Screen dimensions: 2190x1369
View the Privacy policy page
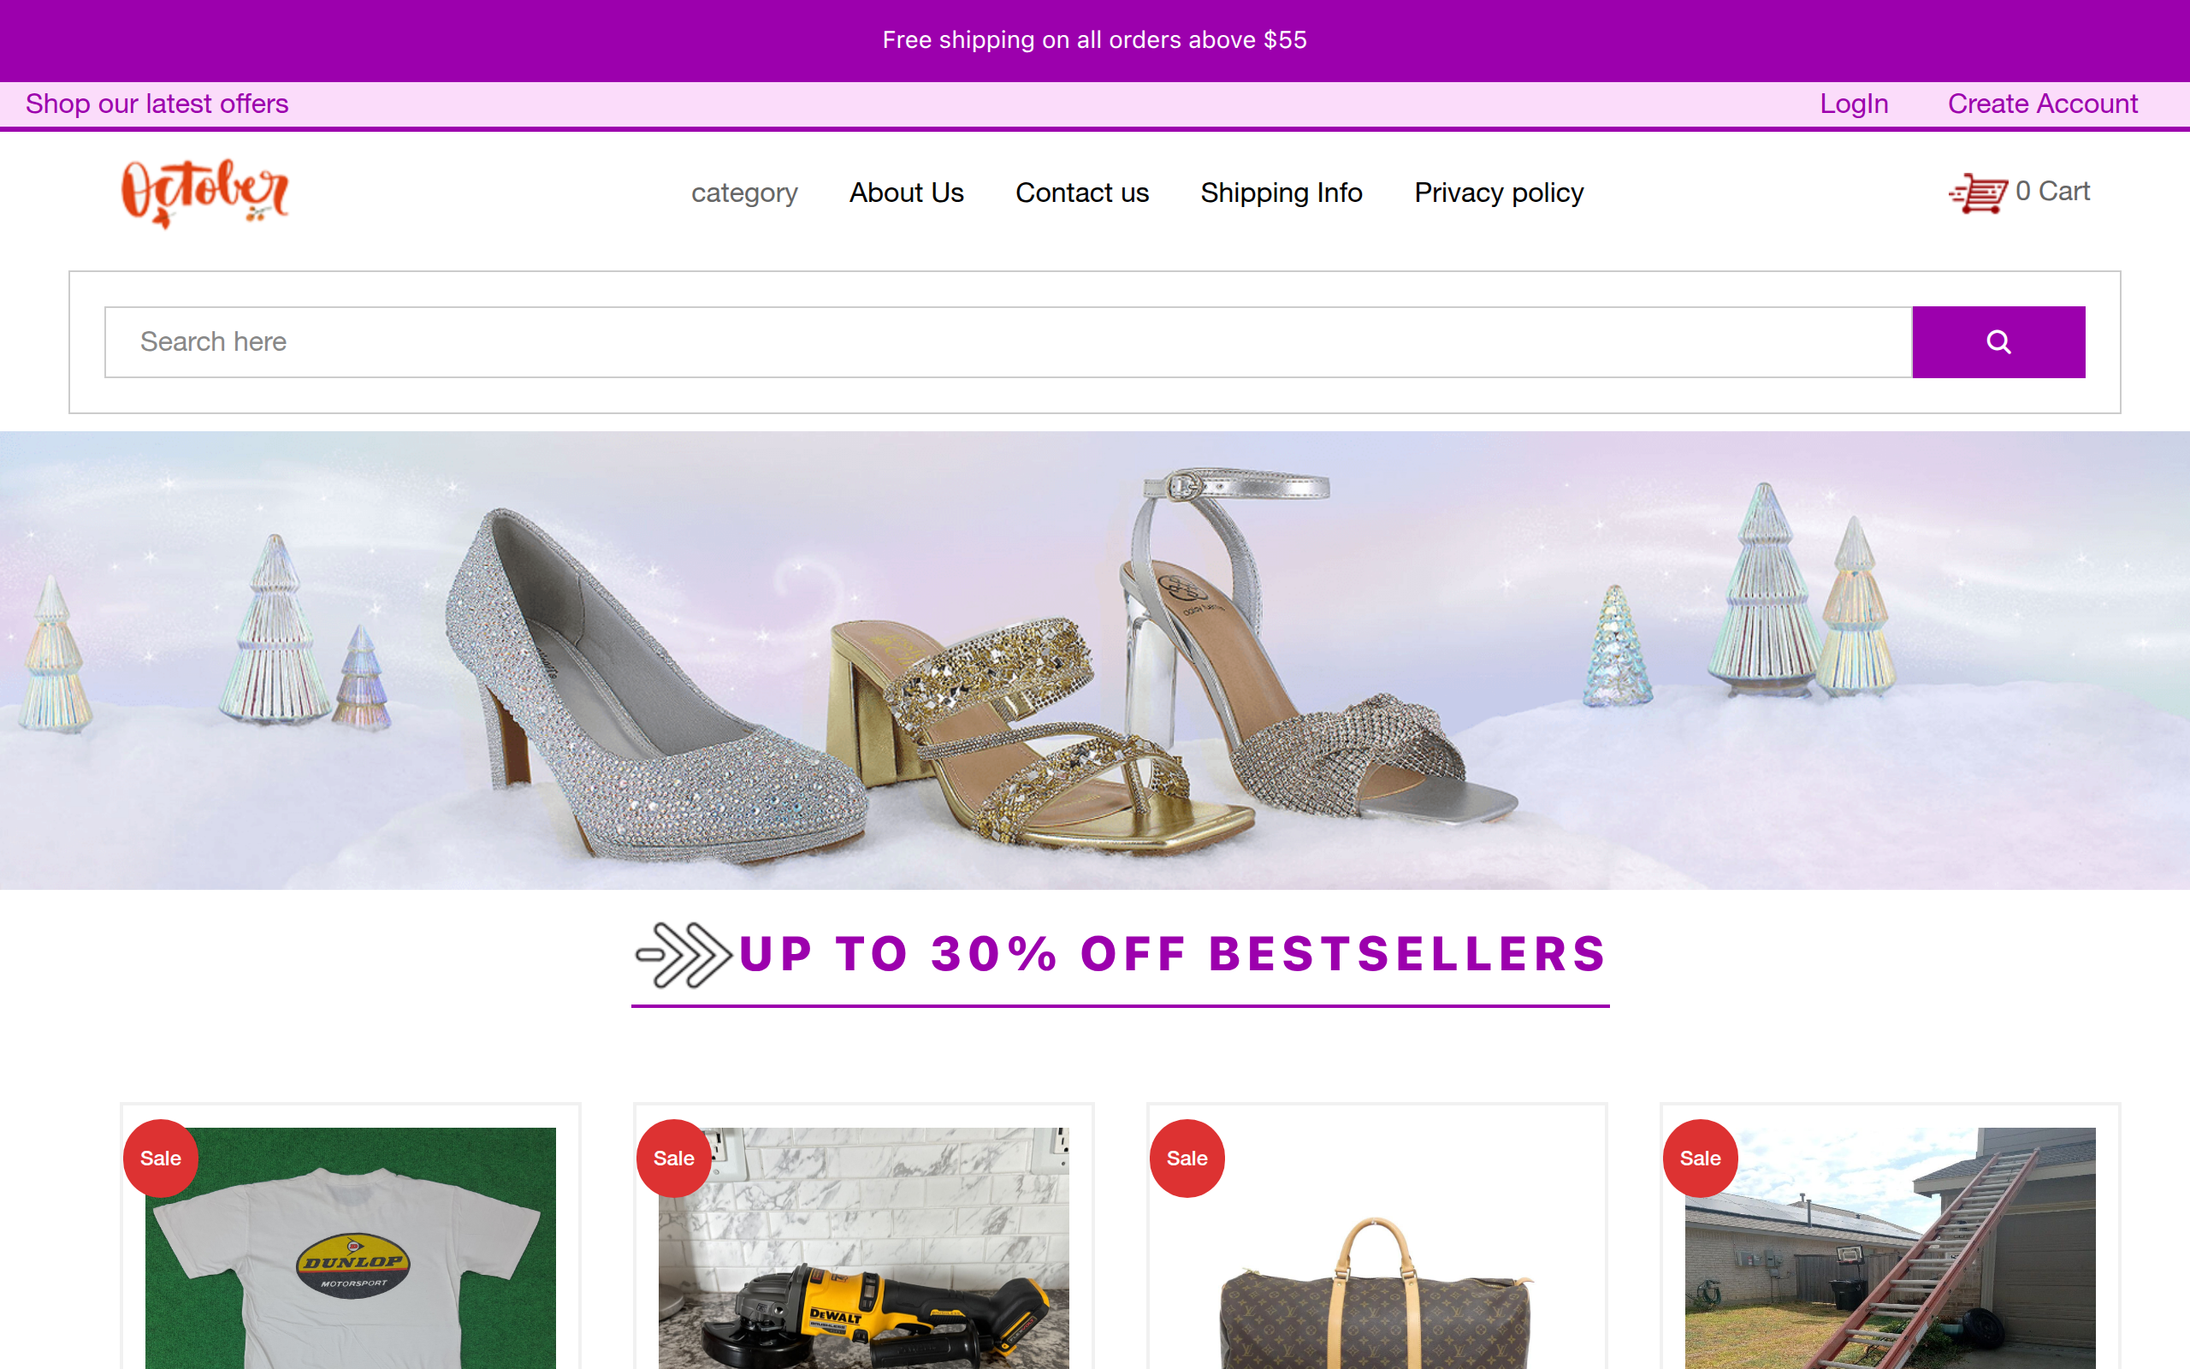tap(1499, 193)
